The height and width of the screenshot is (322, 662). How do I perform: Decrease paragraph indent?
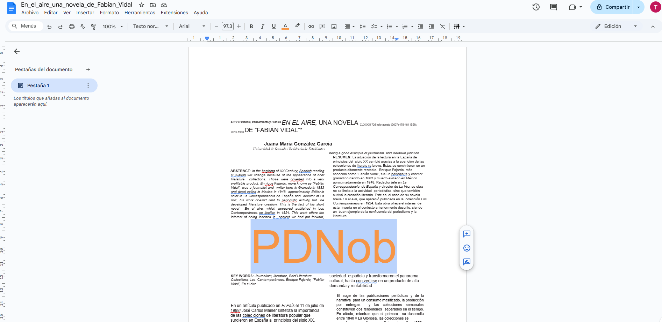click(x=420, y=27)
